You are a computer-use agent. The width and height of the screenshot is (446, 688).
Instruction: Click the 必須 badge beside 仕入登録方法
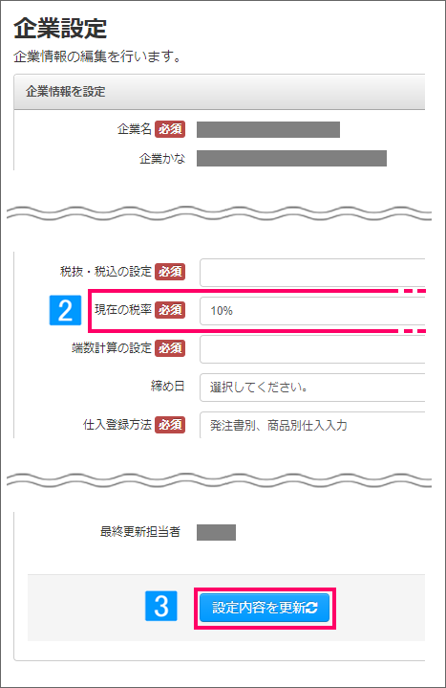(x=170, y=425)
